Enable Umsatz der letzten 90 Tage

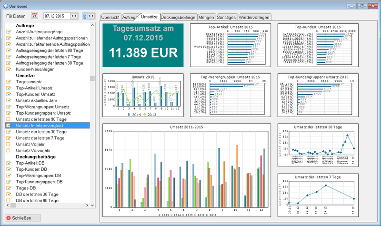coord(9,119)
